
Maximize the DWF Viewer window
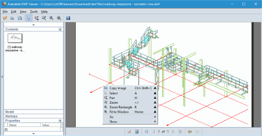pyautogui.click(x=244, y=4)
